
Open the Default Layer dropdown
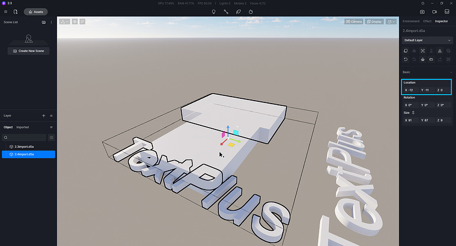(427, 41)
